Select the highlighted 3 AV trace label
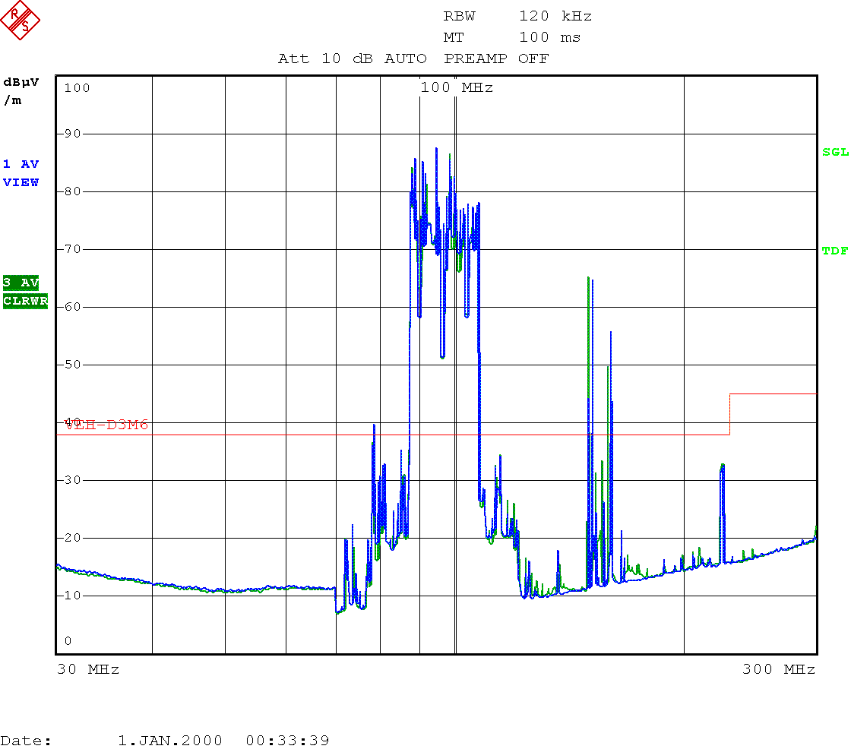The image size is (851, 749). tap(21, 283)
